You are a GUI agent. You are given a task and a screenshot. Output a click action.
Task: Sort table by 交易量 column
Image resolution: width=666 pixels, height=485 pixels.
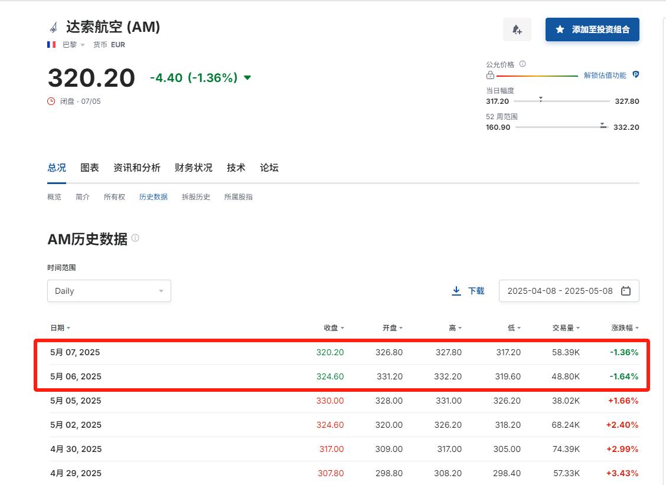point(566,327)
